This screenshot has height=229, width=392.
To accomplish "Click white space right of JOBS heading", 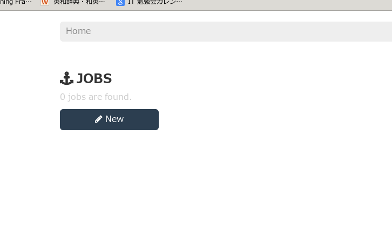I will pyautogui.click(x=250, y=78).
